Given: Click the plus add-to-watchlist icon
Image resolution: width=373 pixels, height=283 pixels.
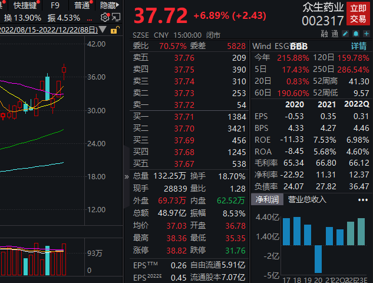Looking at the screenshot, I should [x=367, y=34].
